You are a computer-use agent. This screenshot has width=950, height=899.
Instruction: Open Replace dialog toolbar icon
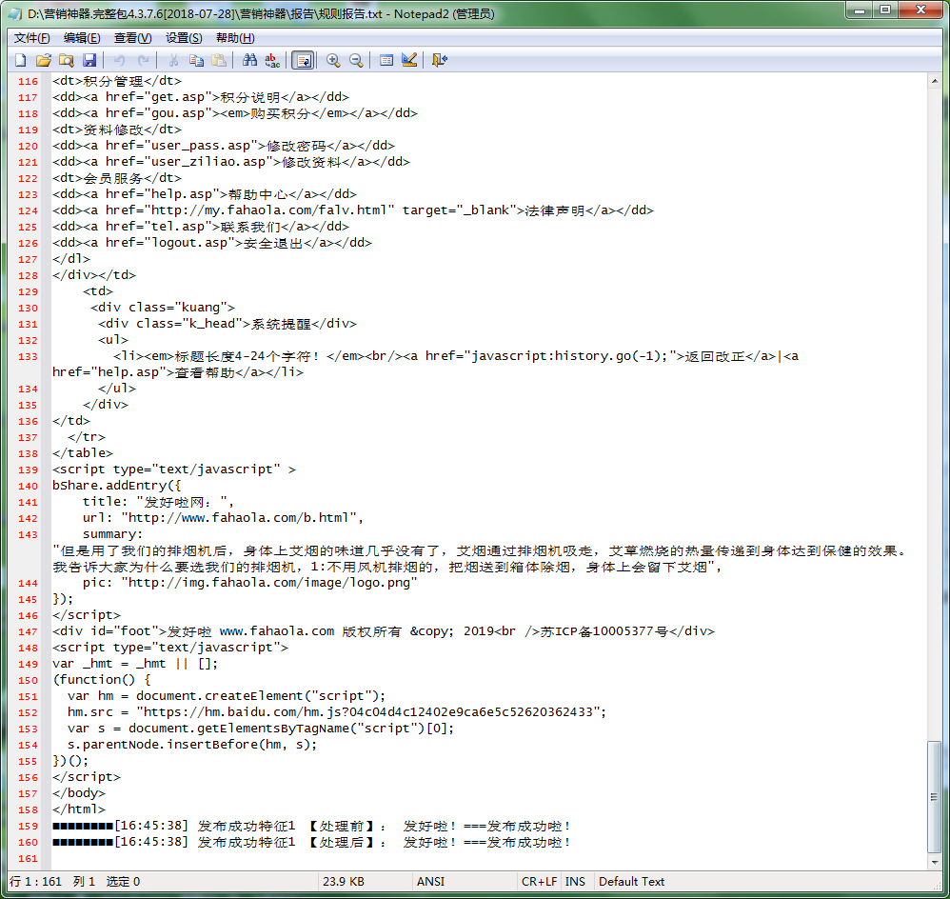[x=272, y=60]
